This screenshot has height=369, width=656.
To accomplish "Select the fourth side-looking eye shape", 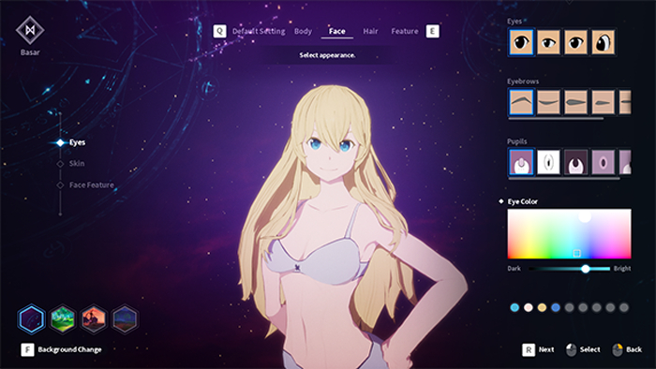I will click(x=604, y=42).
